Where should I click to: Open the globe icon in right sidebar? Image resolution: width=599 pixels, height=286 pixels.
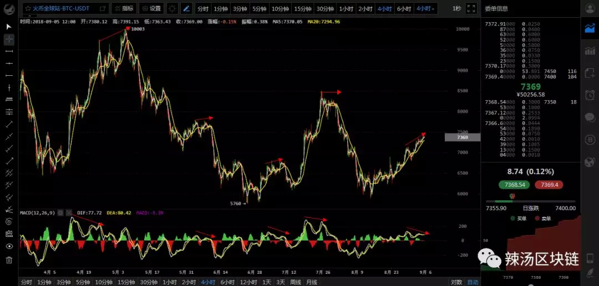590,162
